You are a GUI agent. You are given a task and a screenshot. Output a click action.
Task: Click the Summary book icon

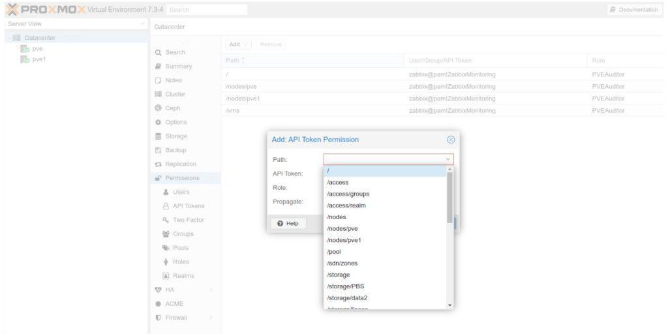pyautogui.click(x=158, y=67)
